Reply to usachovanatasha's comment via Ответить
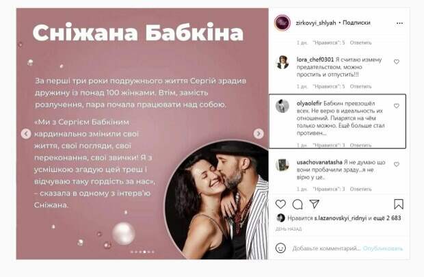The height and width of the screenshot is (277, 424). pos(360,189)
